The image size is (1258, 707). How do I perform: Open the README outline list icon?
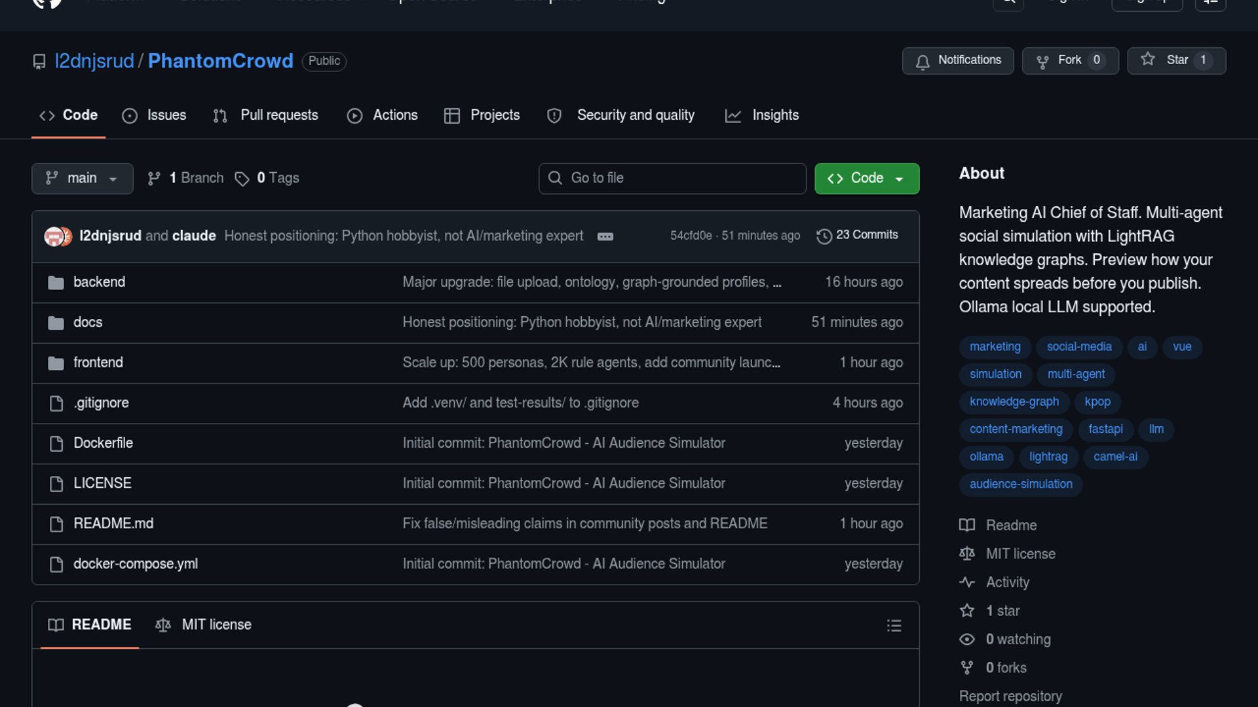click(894, 625)
